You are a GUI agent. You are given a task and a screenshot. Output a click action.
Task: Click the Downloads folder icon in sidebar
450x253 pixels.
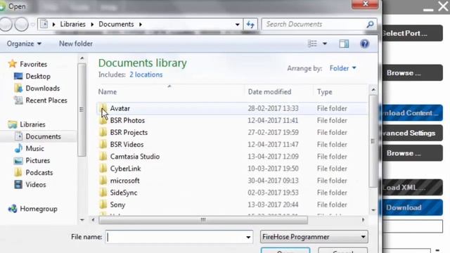click(18, 89)
